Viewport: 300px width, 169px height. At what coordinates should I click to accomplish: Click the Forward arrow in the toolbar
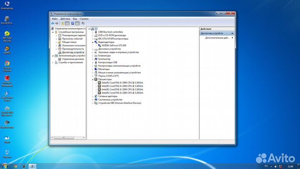coord(57,23)
